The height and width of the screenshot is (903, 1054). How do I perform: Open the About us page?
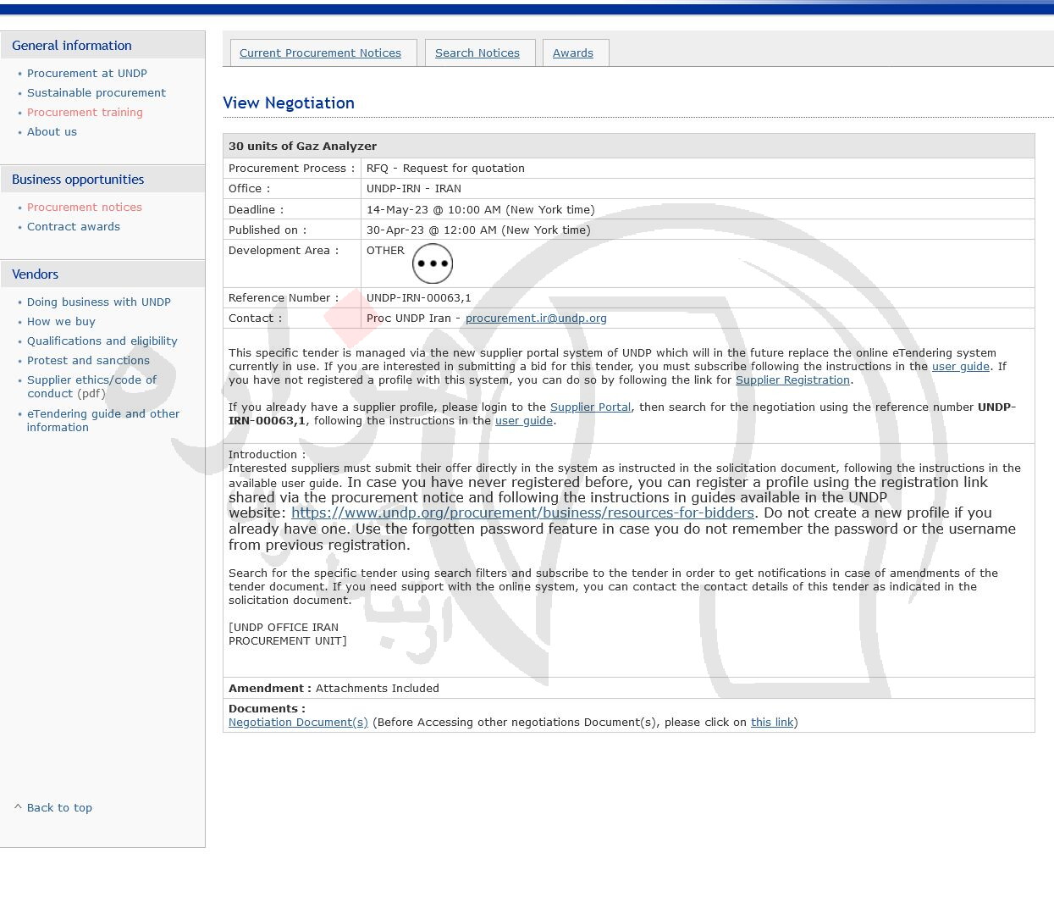52,132
